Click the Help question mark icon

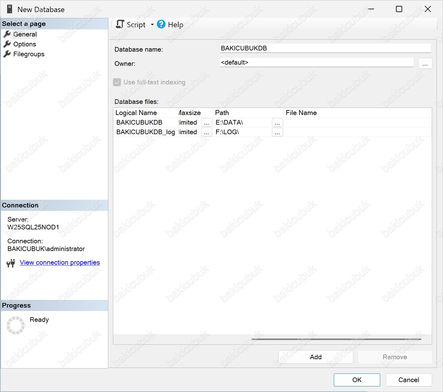[161, 24]
